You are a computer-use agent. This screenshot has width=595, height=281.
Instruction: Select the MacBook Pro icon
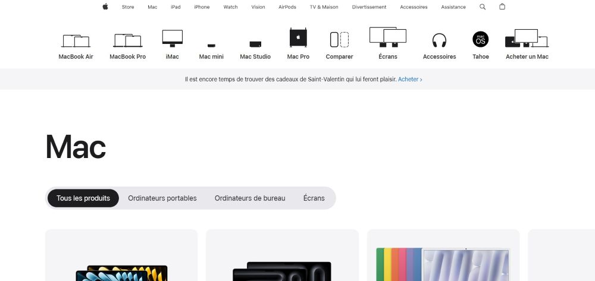tap(127, 40)
